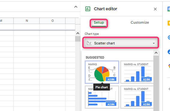
Task: Select column O header
Action: pyautogui.click(x=52, y=21)
